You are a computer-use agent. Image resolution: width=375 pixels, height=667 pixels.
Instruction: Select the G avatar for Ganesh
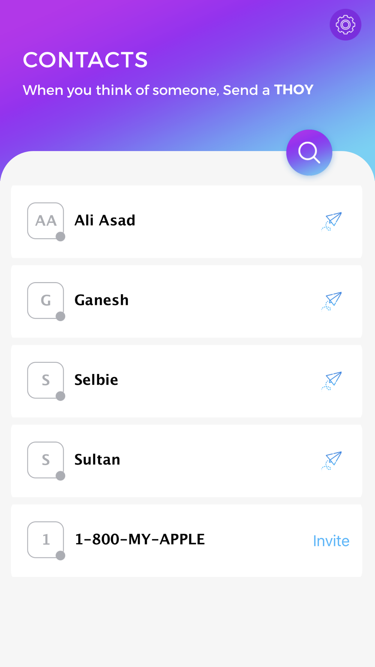[45, 300]
